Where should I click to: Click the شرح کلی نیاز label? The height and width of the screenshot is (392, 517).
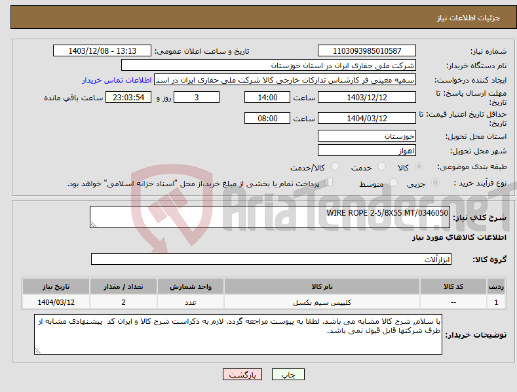[480, 218]
